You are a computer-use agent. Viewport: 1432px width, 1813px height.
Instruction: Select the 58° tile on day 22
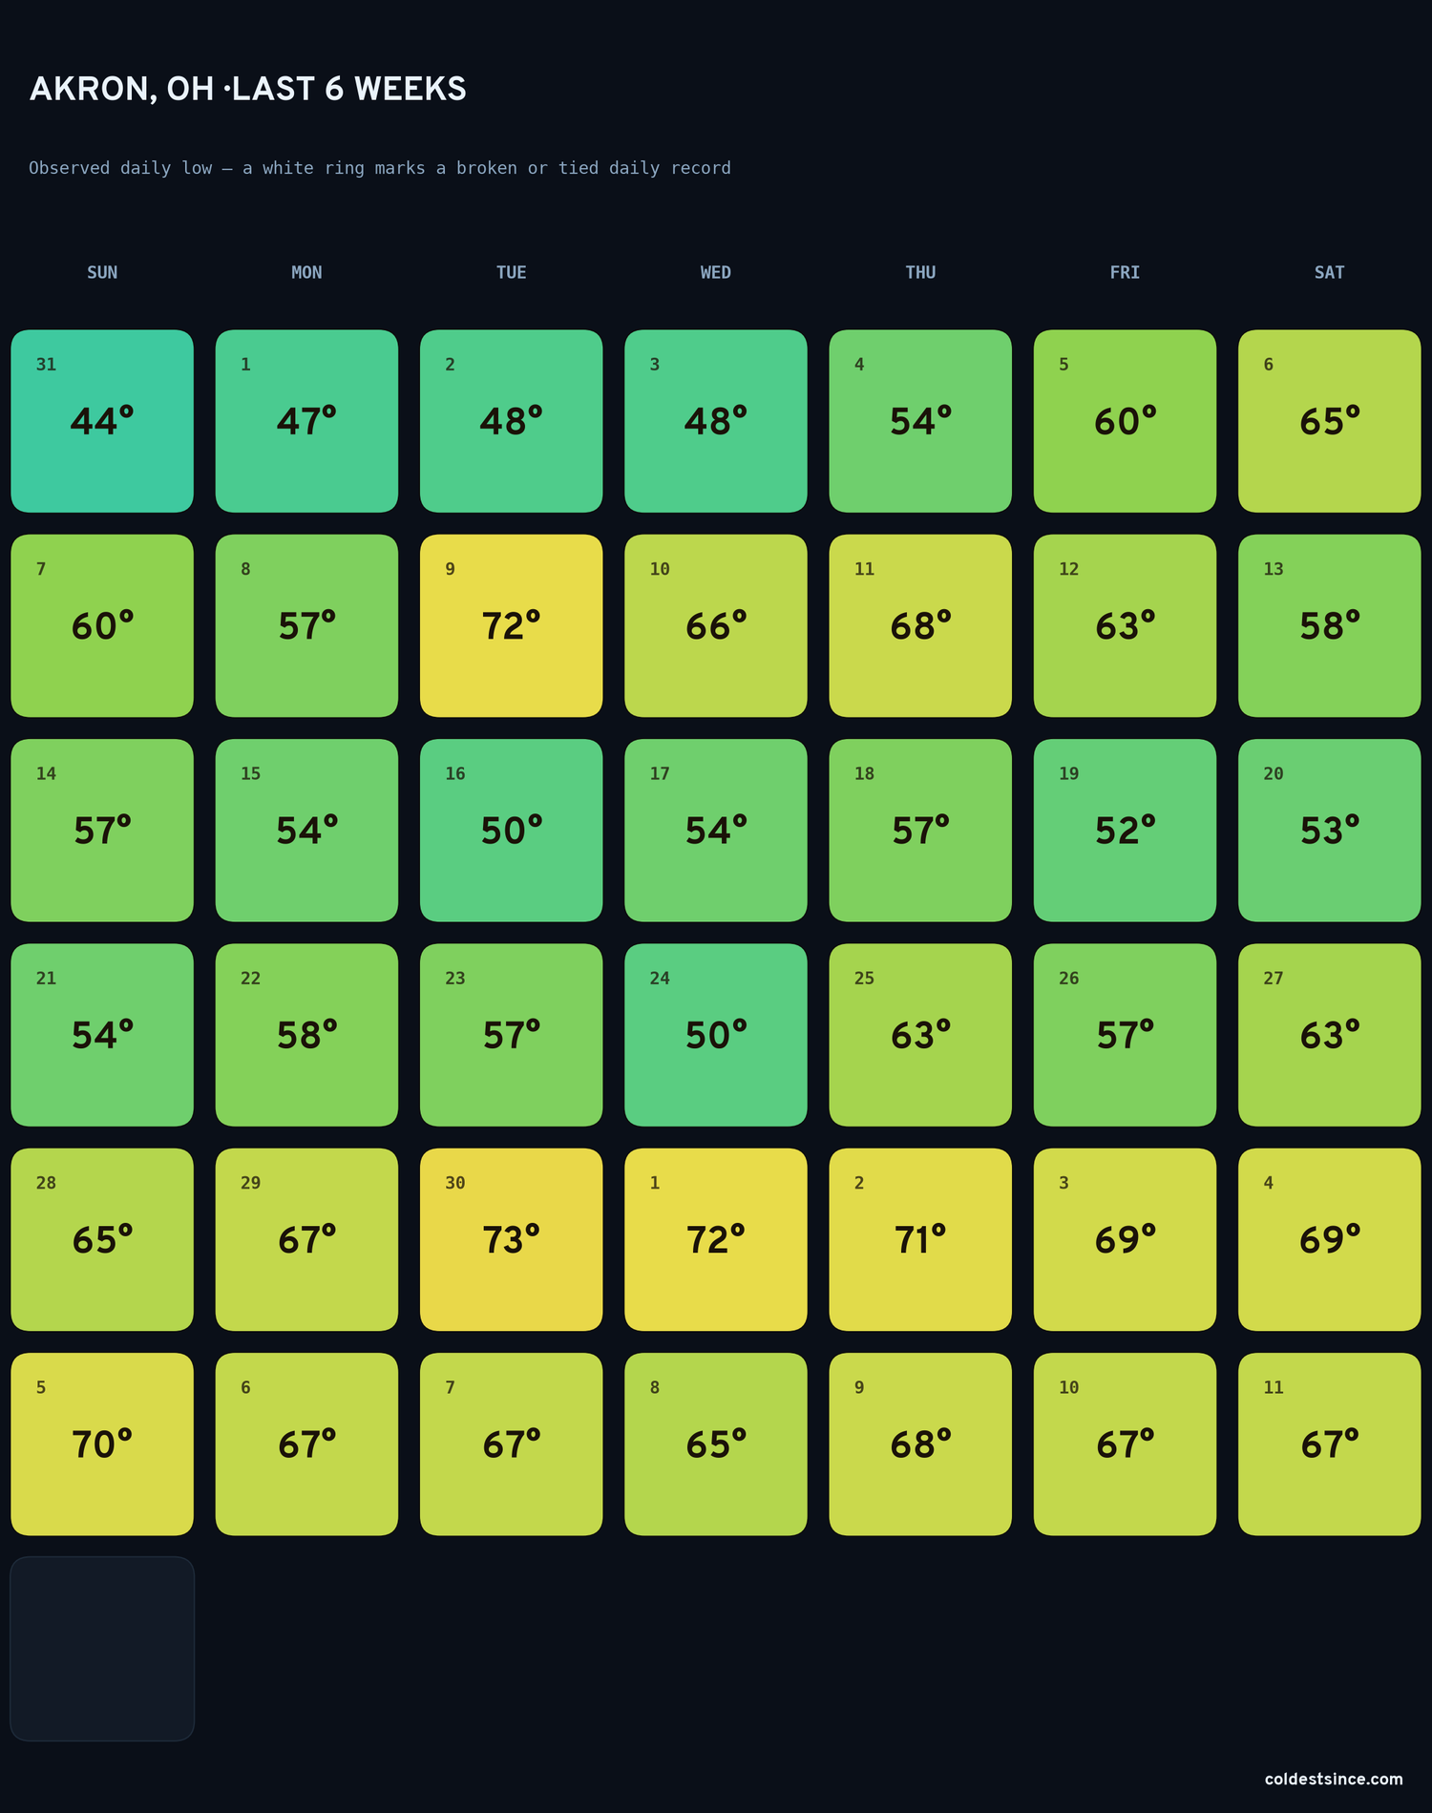point(306,1035)
